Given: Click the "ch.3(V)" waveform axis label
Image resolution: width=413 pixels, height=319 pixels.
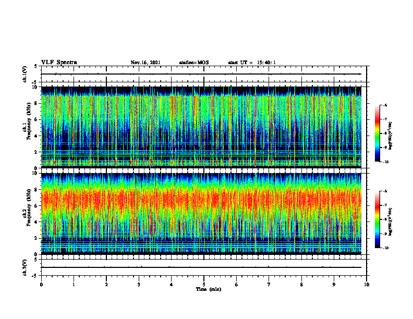Looking at the screenshot, I should coord(25,267).
